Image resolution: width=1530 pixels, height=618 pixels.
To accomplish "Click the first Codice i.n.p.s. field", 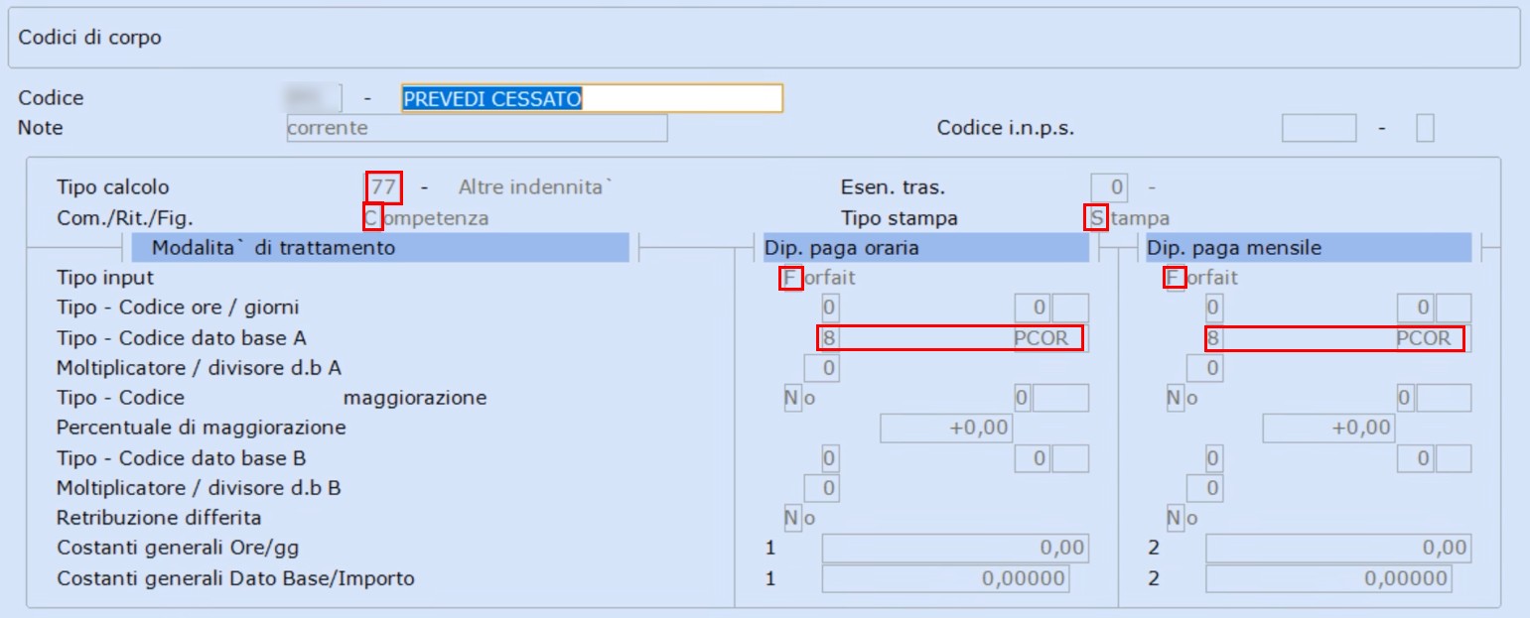I will [x=1319, y=128].
